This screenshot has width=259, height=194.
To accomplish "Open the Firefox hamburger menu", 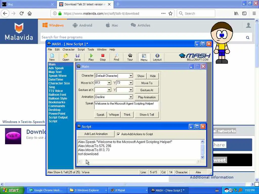I will [x=254, y=13].
